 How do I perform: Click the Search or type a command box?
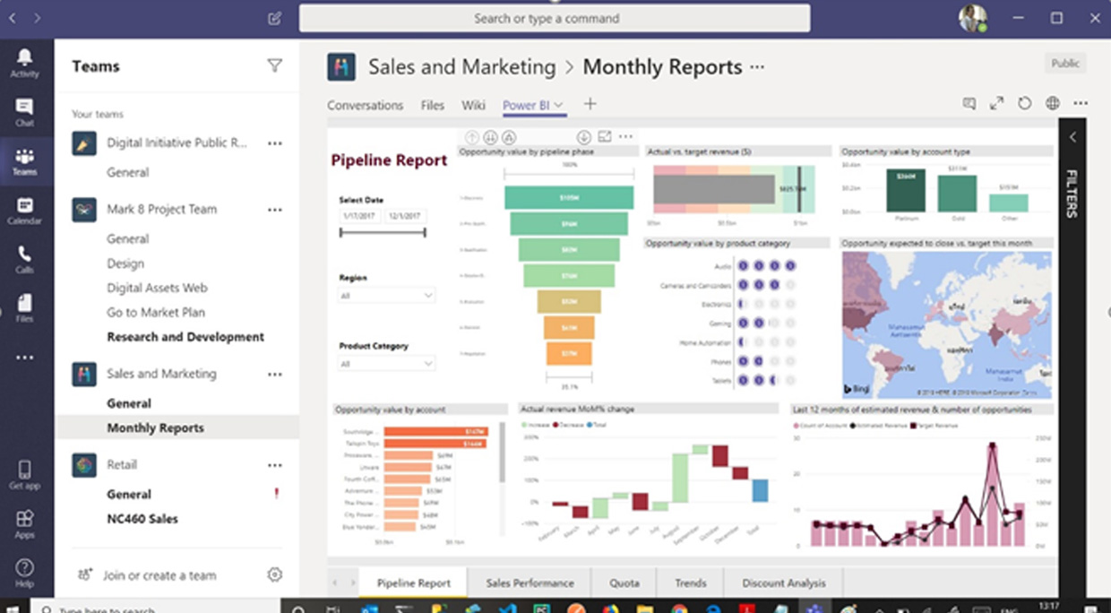pos(555,18)
